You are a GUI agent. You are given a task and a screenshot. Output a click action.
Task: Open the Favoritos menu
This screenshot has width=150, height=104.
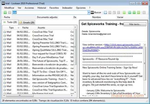54,8
